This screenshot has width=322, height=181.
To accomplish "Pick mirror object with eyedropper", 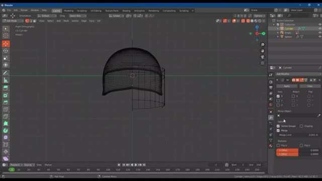I will click(x=318, y=116).
